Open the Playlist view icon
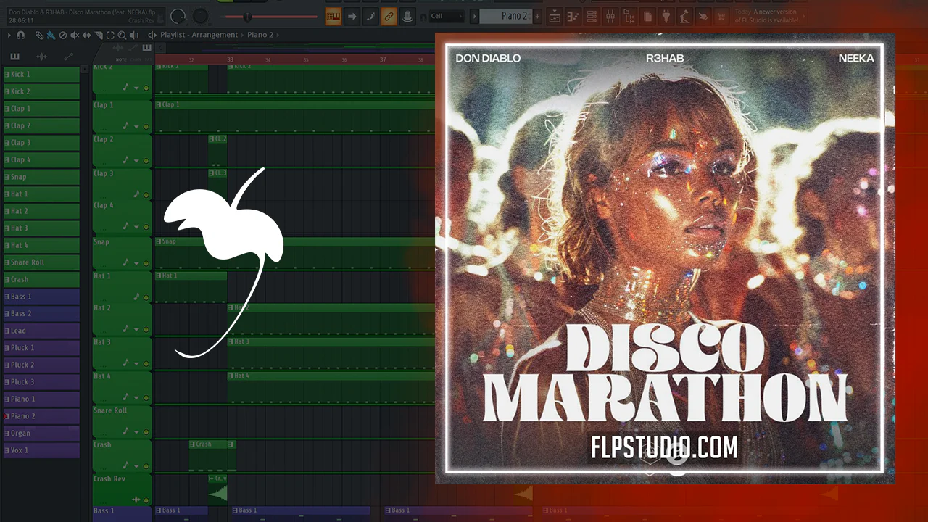Viewport: 928px width, 522px height. coord(554,16)
